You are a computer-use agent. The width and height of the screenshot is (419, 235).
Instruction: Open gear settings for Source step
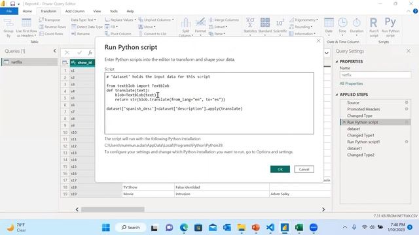(x=407, y=102)
